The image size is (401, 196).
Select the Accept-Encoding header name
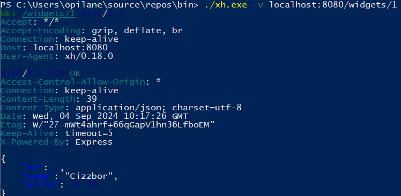point(41,31)
